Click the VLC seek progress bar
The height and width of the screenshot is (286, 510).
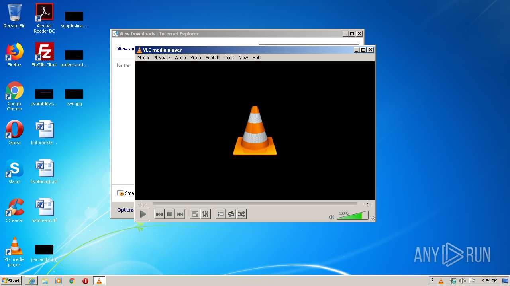coord(255,204)
